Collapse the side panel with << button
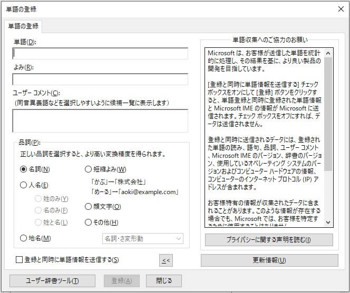 pyautogui.click(x=166, y=260)
